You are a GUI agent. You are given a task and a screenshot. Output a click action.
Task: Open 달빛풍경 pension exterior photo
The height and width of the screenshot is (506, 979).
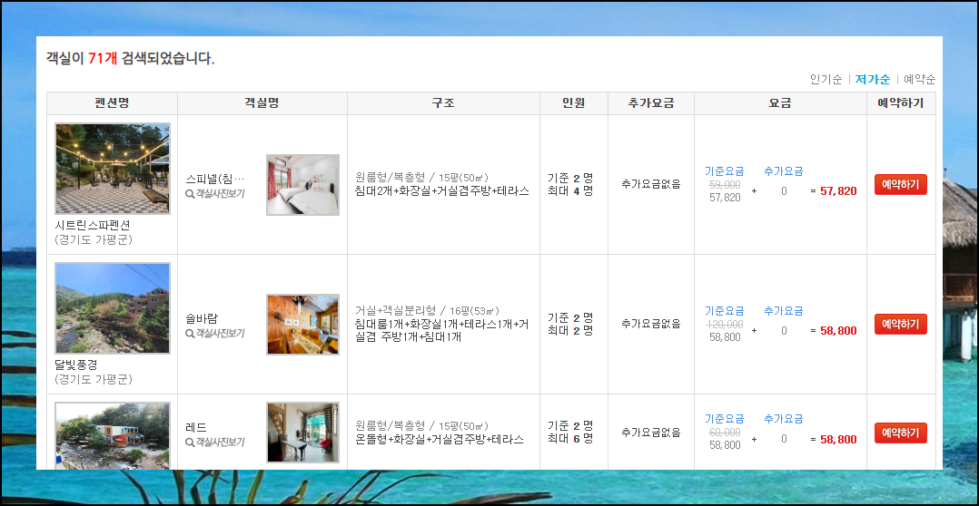click(x=113, y=307)
